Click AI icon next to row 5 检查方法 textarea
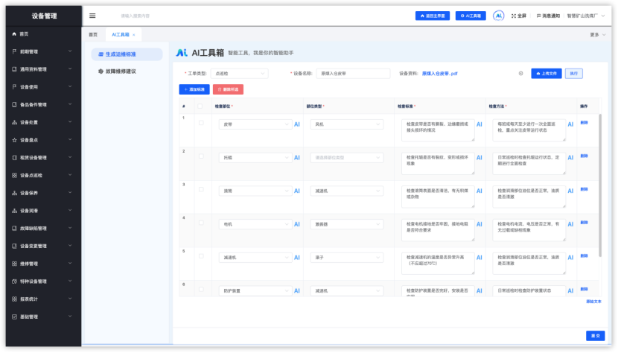The width and height of the screenshot is (618, 353). pos(570,258)
